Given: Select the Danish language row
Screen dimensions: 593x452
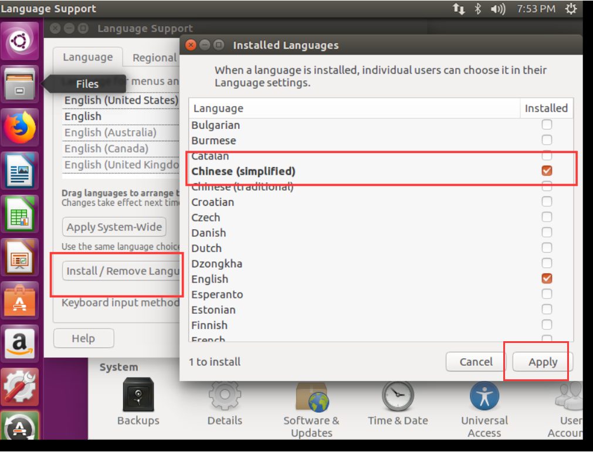Looking at the screenshot, I should (381, 232).
